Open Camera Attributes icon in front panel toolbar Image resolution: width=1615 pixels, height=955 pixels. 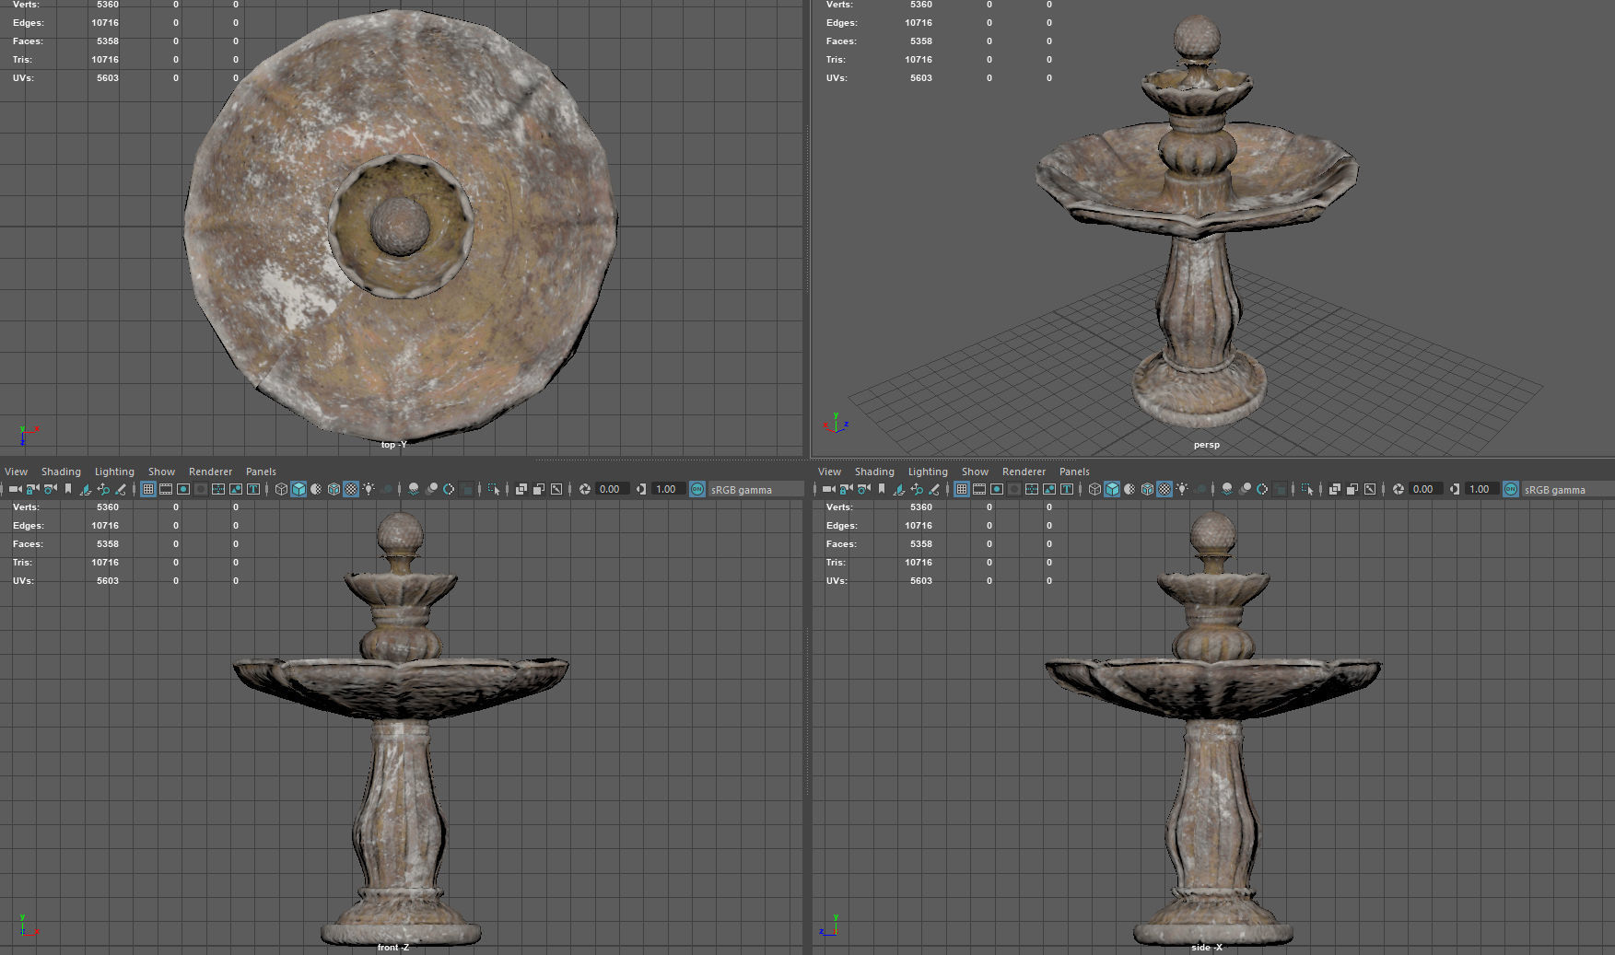point(50,489)
